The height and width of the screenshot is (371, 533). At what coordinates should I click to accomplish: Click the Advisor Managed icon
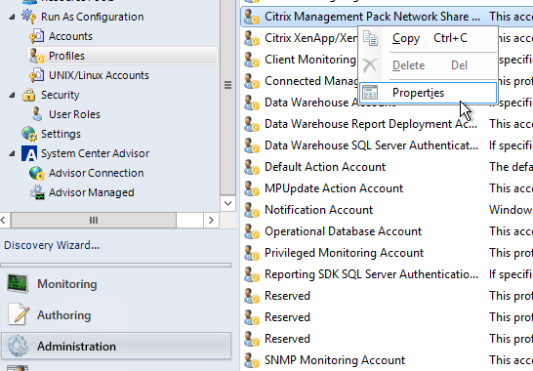tap(37, 192)
